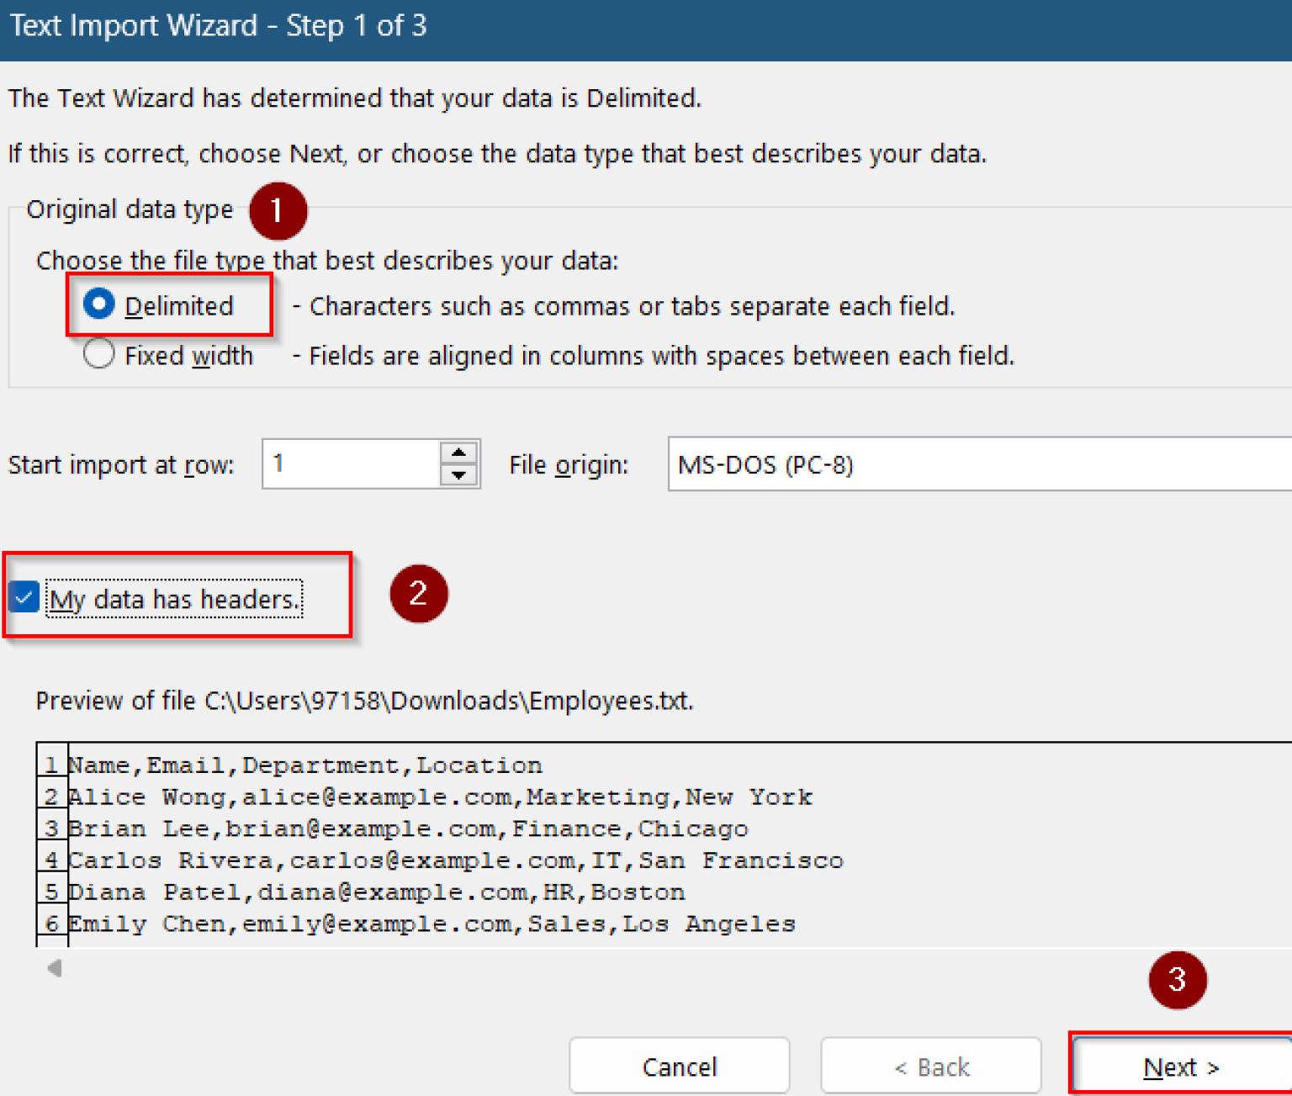Click the preview scroll left arrow
The width and height of the screenshot is (1292, 1096).
point(55,968)
